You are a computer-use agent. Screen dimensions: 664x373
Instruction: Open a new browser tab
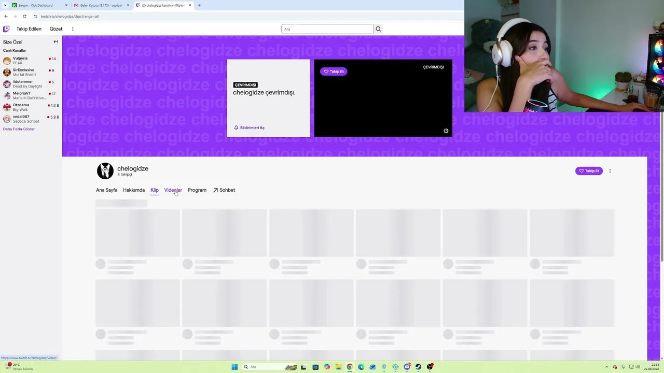click(x=199, y=5)
